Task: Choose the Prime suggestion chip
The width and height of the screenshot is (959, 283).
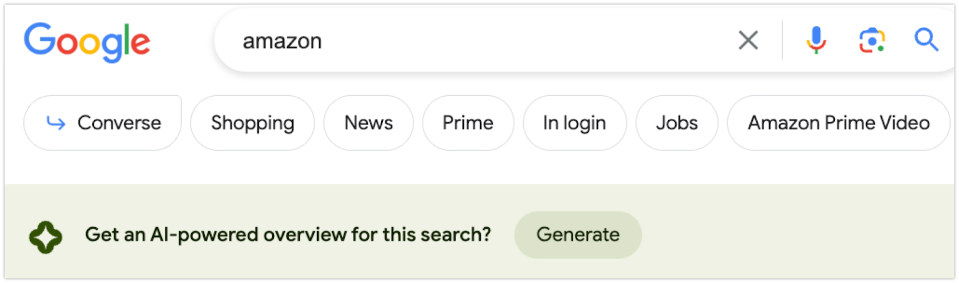Action: [468, 123]
